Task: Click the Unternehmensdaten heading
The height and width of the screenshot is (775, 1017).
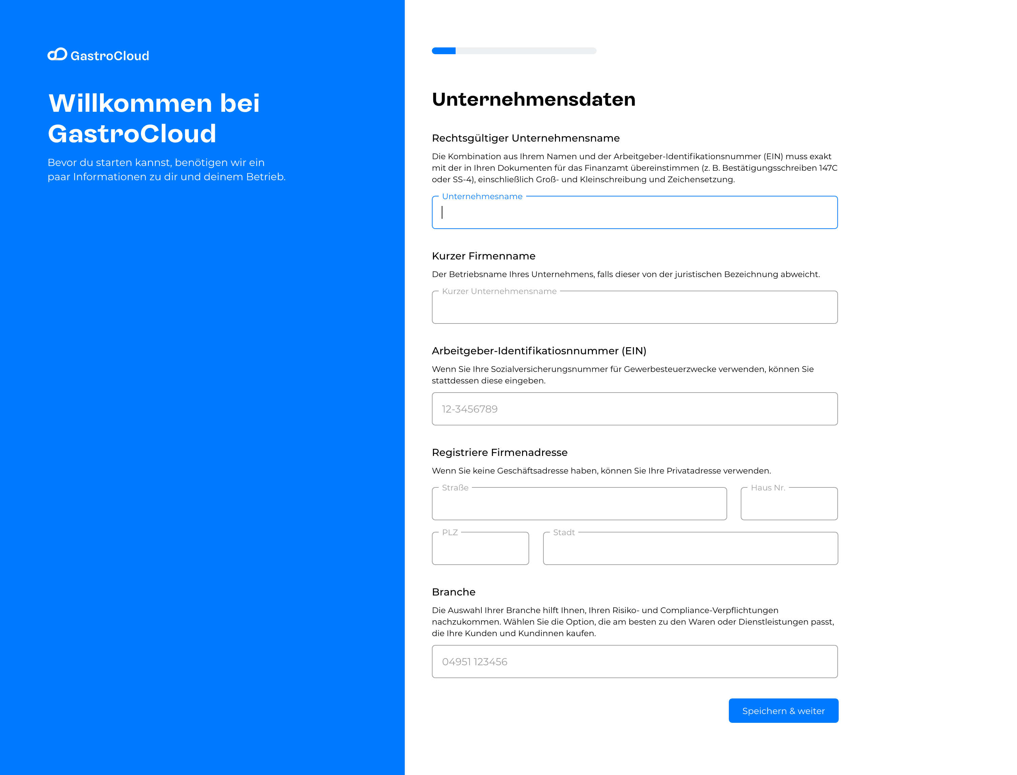Action: [x=534, y=100]
